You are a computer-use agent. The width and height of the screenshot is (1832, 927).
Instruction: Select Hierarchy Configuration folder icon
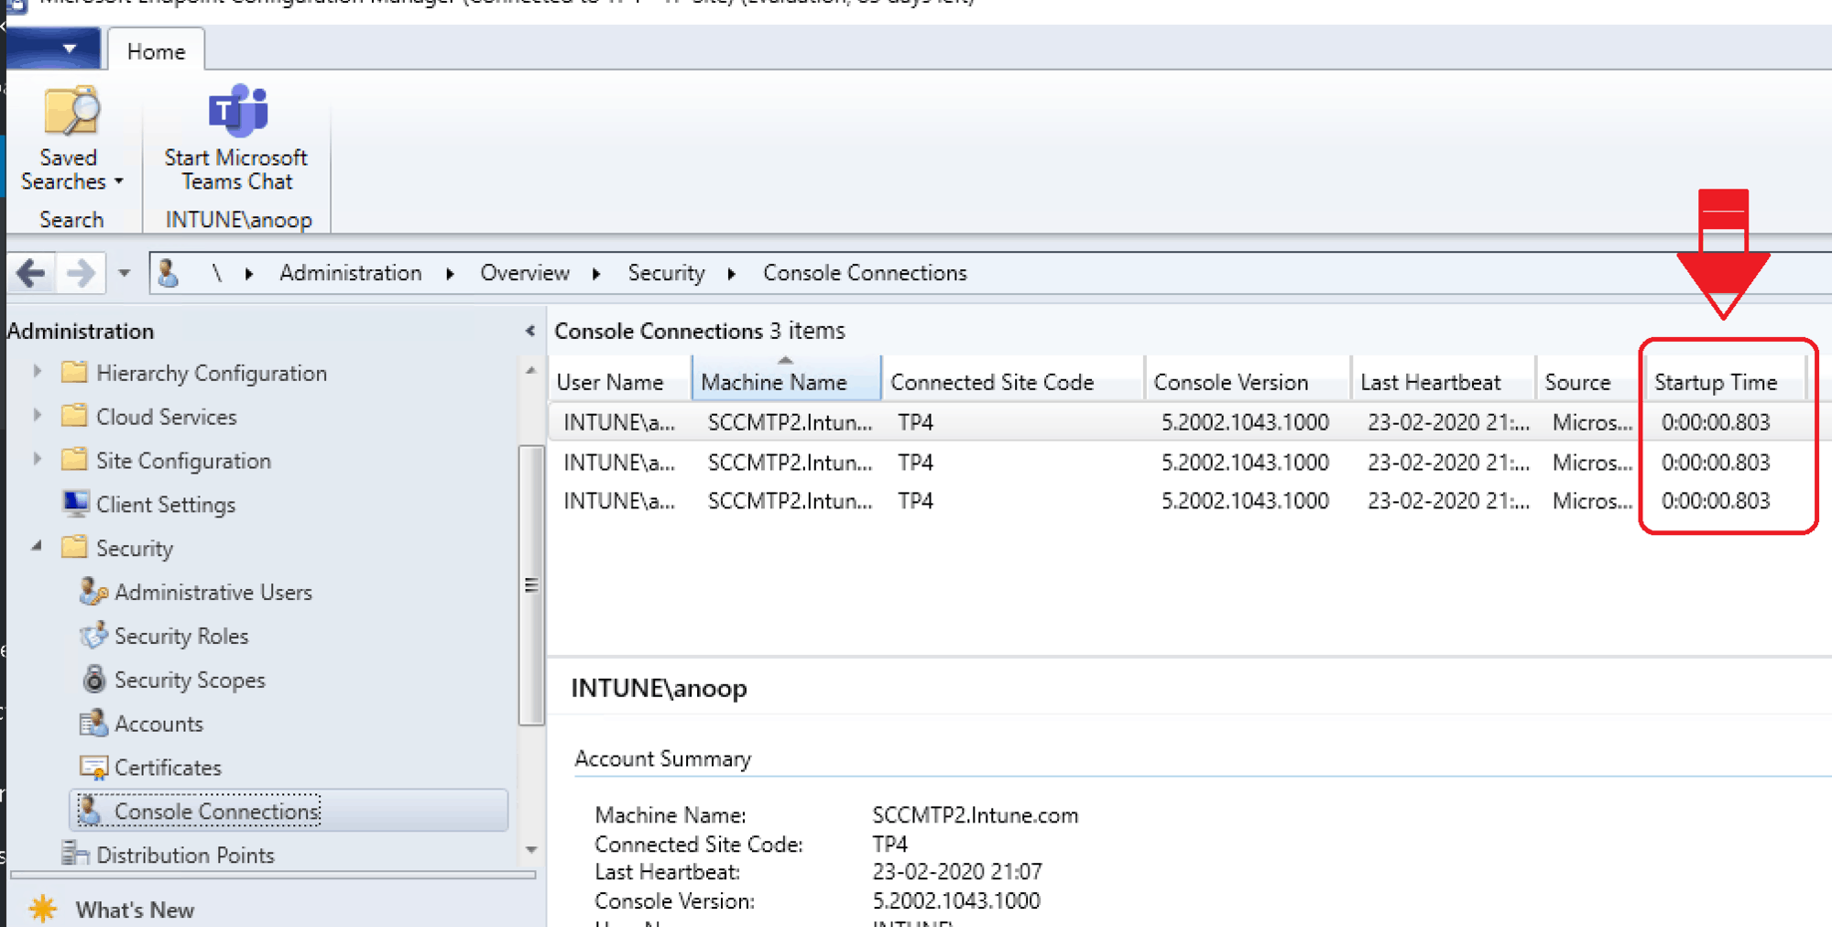(x=74, y=372)
